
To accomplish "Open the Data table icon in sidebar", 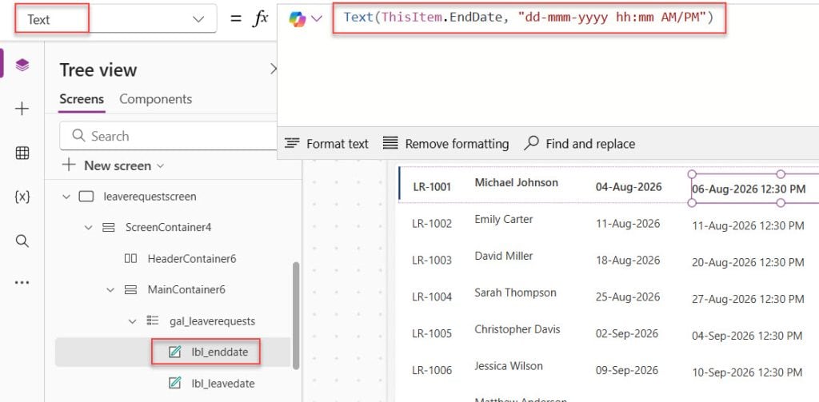I will point(22,153).
